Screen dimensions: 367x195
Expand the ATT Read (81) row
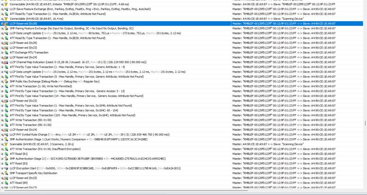[x=2, y=154]
